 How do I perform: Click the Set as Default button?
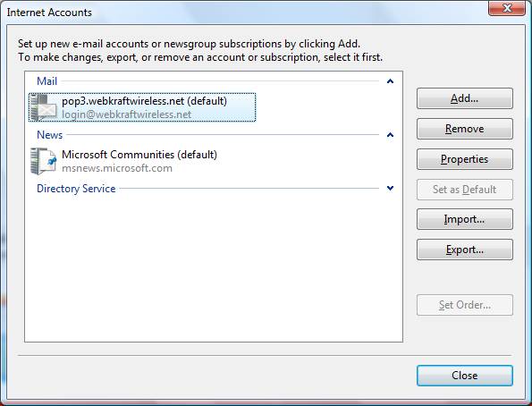coord(464,190)
